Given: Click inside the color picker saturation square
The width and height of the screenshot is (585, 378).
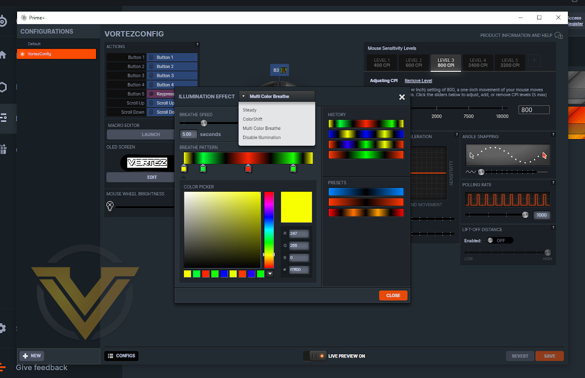Looking at the screenshot, I should (x=222, y=230).
